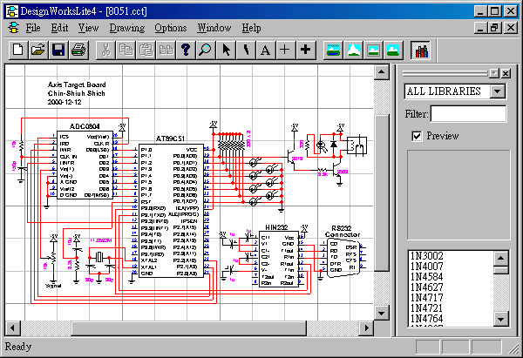Click the schematic horizontal scroll left arrow
The width and height of the screenshot is (523, 358).
13,328
